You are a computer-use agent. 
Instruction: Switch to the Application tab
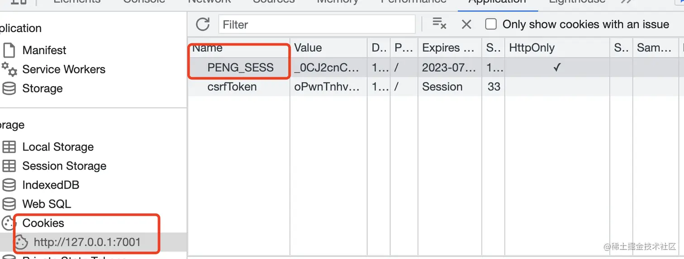497,2
